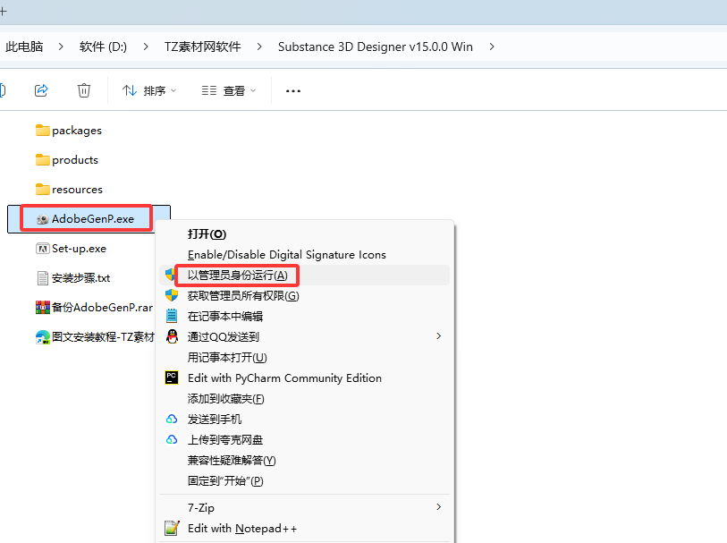The image size is (727, 543).
Task: Expand the 通过QQ发送到 submenu arrow
Action: point(438,335)
